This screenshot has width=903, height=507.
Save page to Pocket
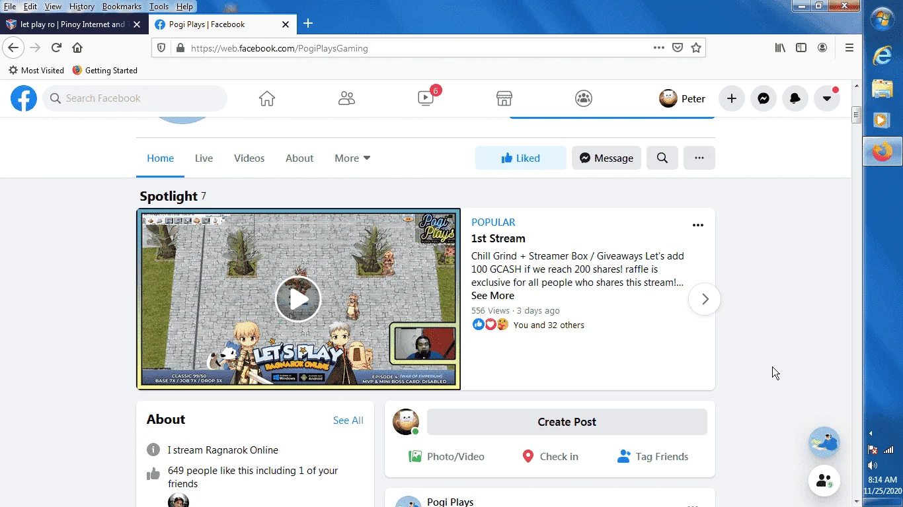point(678,48)
